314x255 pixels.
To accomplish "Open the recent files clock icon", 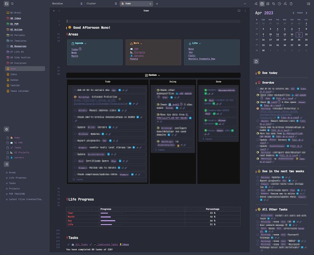I will pyautogui.click(x=279, y=3).
